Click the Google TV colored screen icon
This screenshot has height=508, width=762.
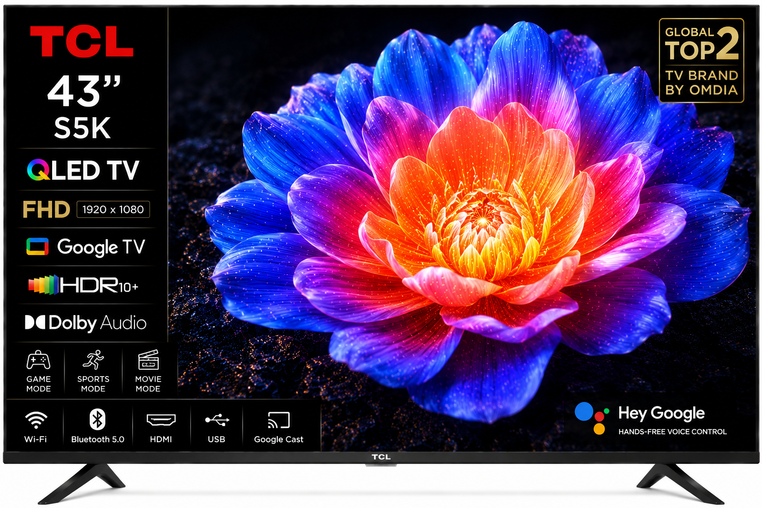(x=37, y=247)
